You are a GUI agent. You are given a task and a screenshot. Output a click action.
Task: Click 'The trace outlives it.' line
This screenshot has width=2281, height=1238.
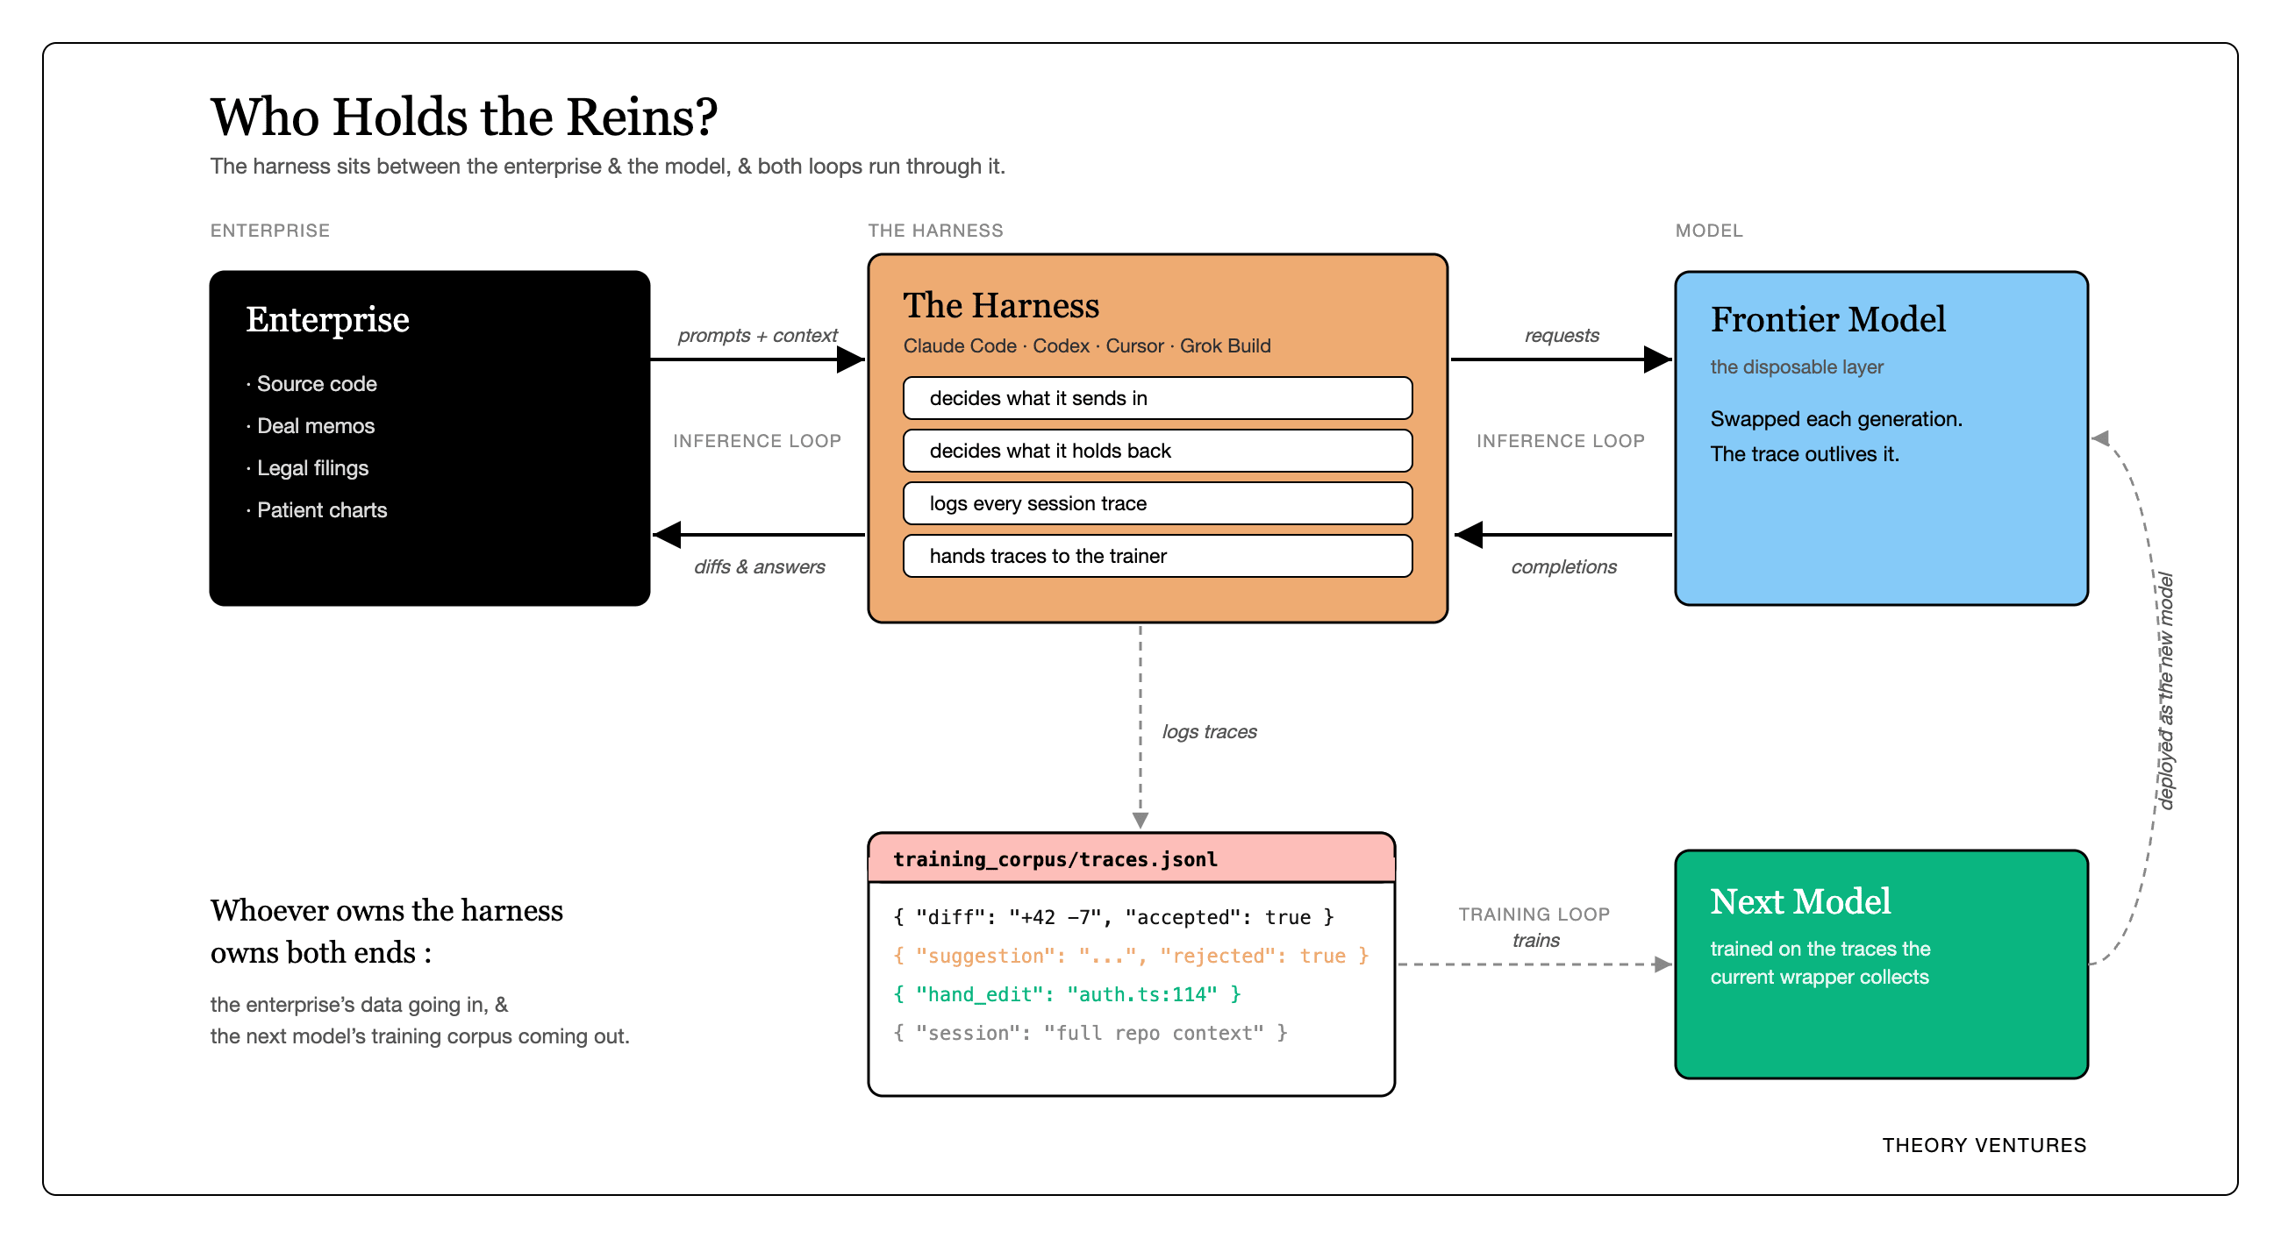click(1804, 454)
